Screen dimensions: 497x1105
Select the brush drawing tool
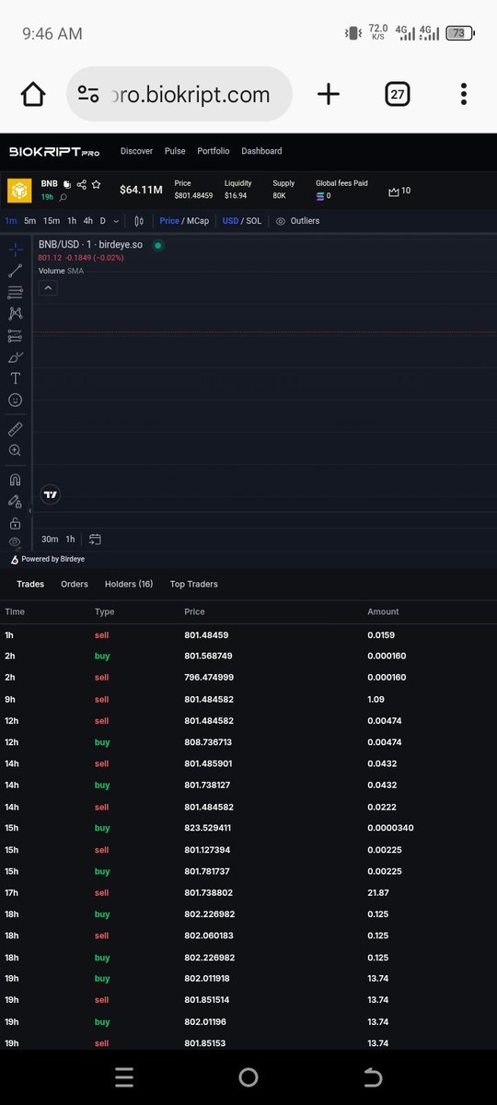pyautogui.click(x=15, y=356)
